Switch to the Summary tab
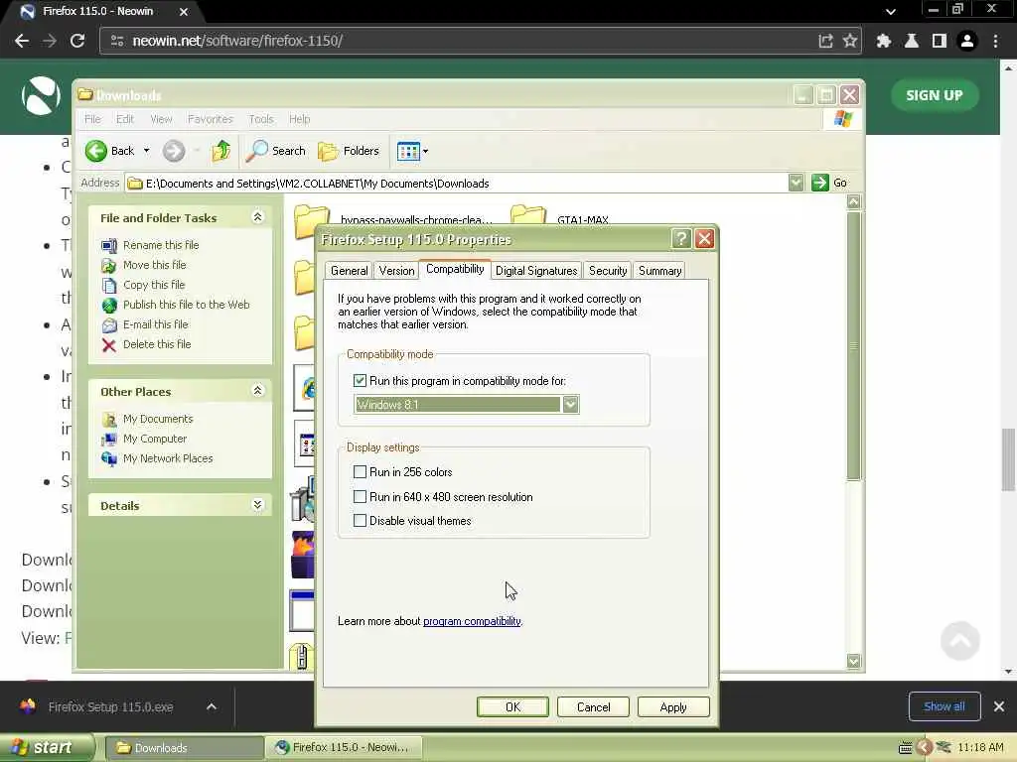This screenshot has height=762, width=1017. pyautogui.click(x=659, y=271)
